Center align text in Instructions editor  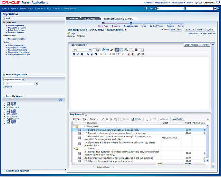tap(106, 54)
